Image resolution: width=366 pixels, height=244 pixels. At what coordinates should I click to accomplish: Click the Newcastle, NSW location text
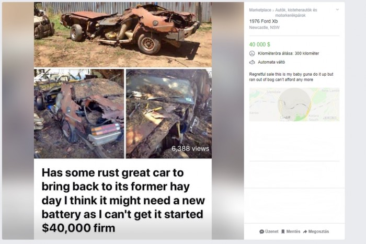(264, 28)
